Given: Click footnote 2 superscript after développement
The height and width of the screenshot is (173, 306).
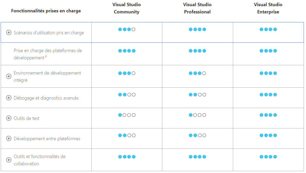Looking at the screenshot, I should pos(46,56).
